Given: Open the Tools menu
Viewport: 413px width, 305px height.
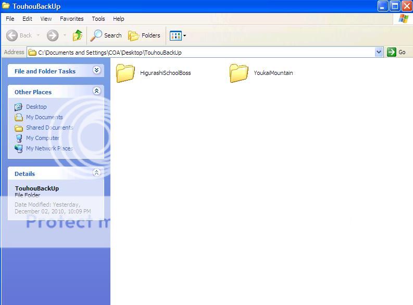Looking at the screenshot, I should pos(98,19).
